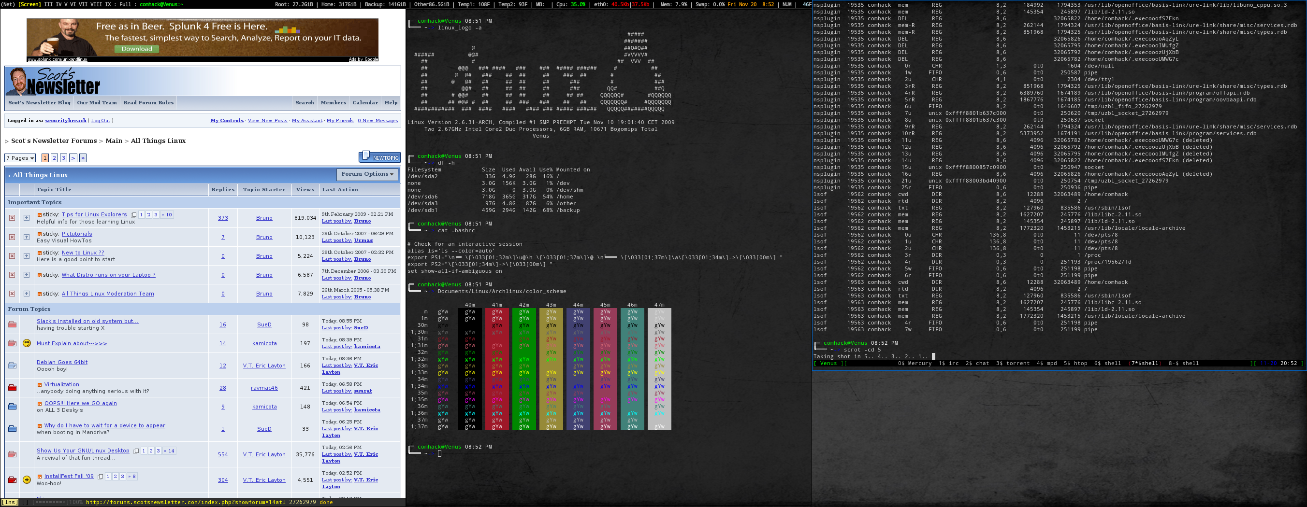Image resolution: width=1307 pixels, height=507 pixels.
Task: Click the 44m blue color column in terminal
Action: point(578,369)
